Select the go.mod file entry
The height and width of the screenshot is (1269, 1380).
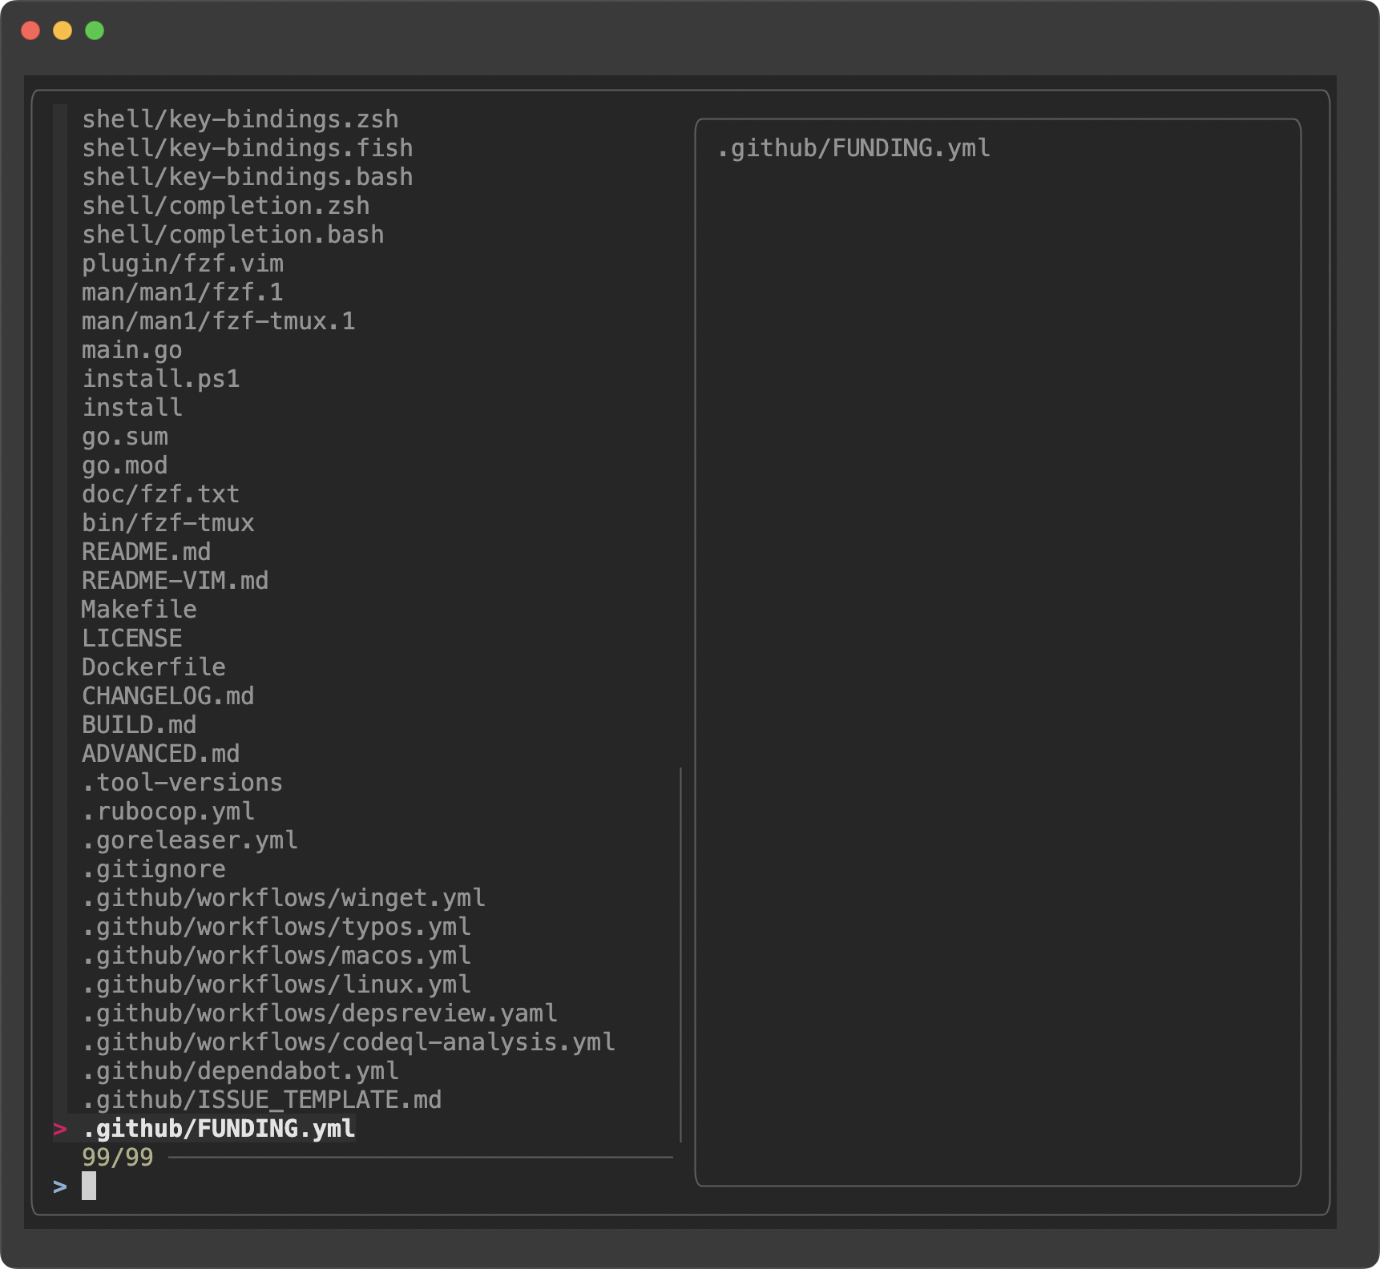click(x=124, y=465)
